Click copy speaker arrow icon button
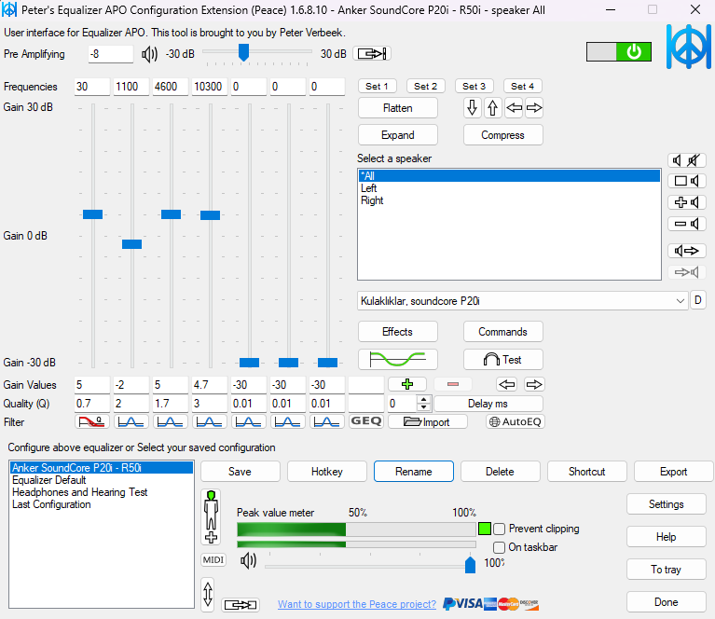Image resolution: width=715 pixels, height=619 pixels. 687,251
